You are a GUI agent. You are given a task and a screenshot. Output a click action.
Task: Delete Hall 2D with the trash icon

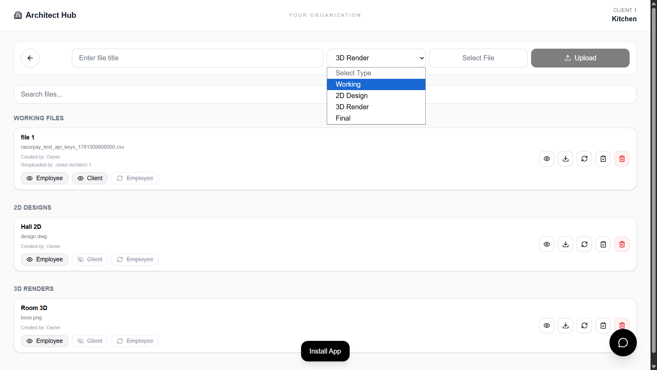pyautogui.click(x=622, y=244)
